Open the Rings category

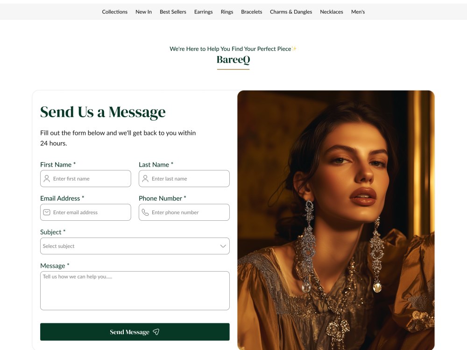click(227, 12)
